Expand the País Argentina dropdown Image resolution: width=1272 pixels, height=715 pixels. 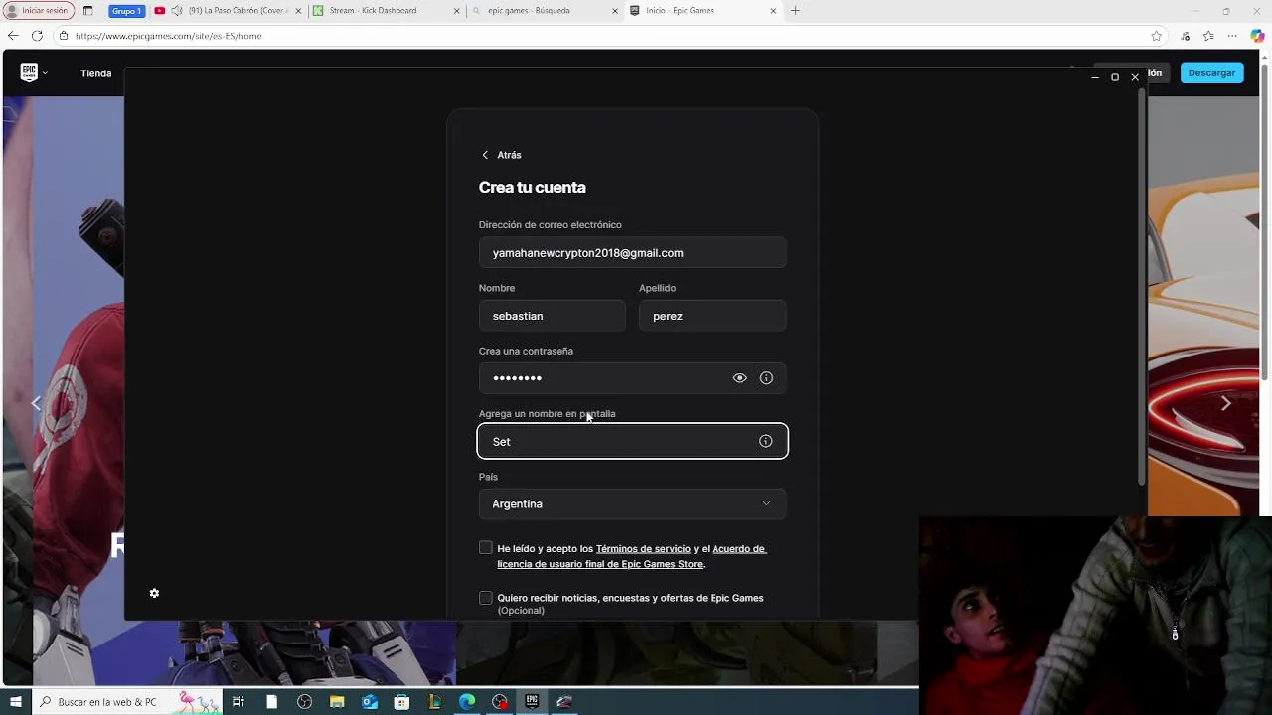coord(632,504)
